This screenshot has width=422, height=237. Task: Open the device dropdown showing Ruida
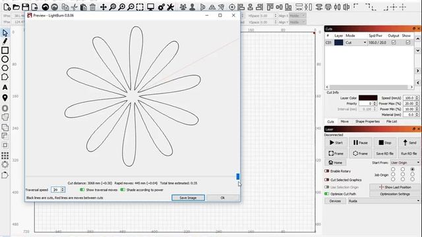coord(384,201)
